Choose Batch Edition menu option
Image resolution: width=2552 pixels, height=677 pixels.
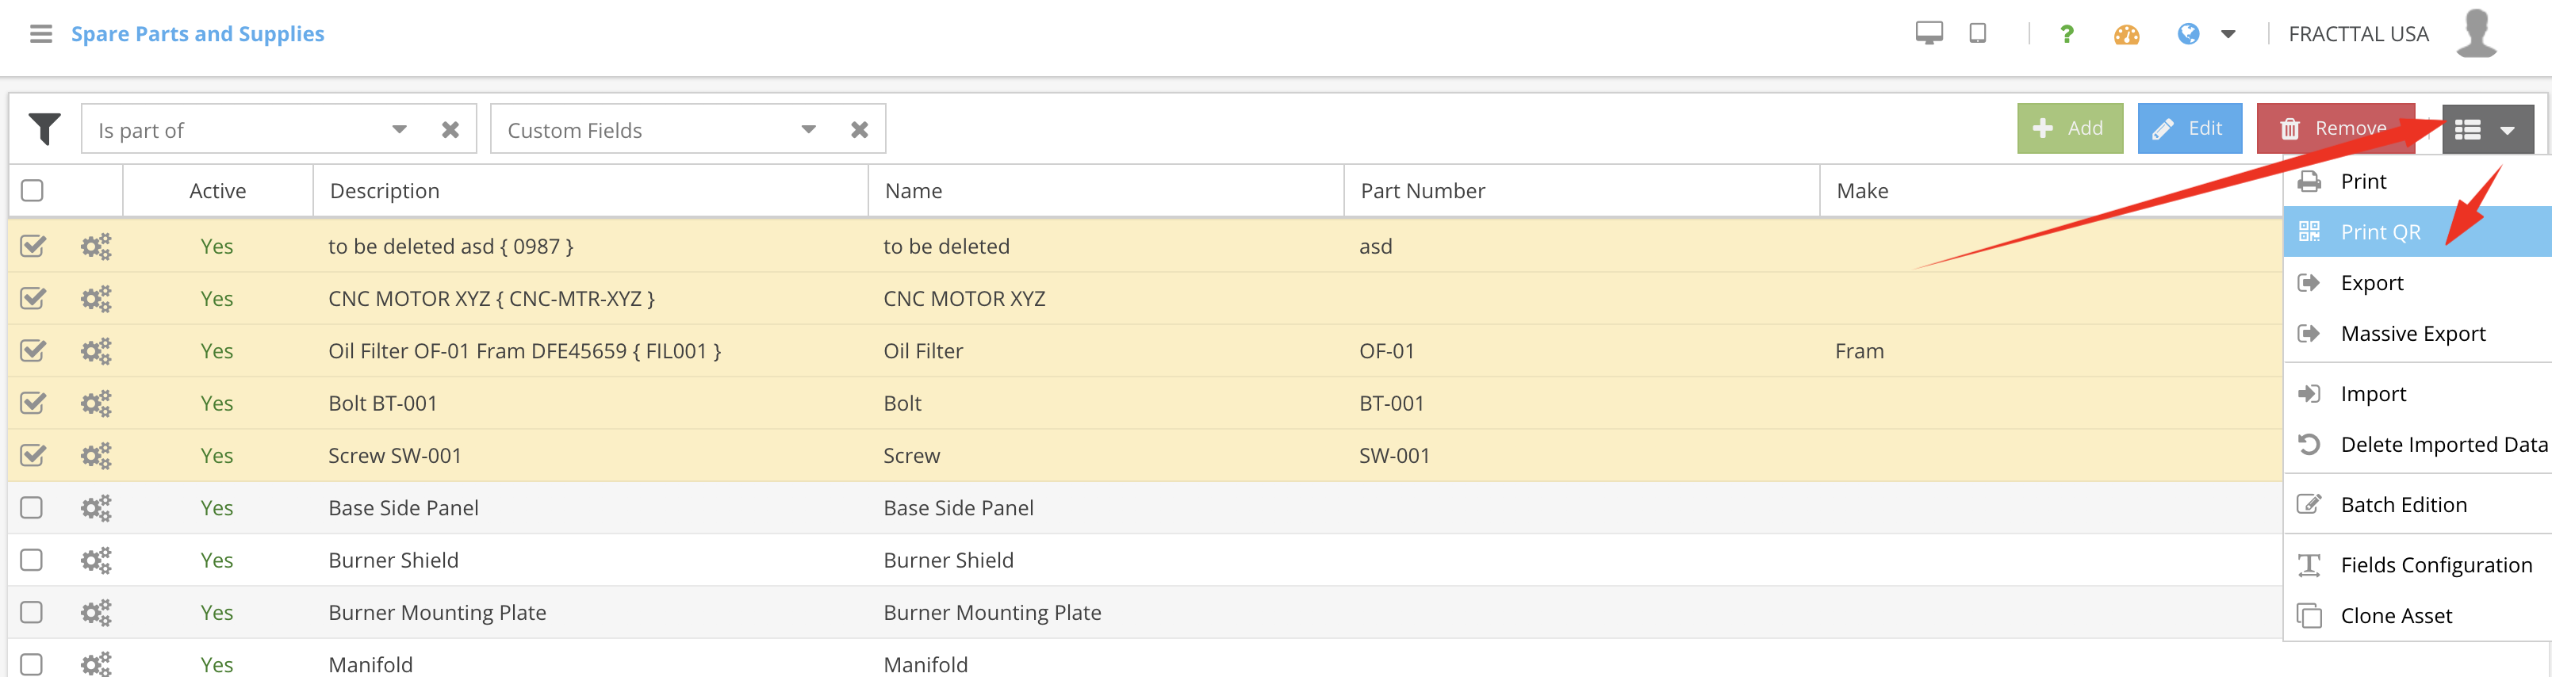tap(2402, 505)
